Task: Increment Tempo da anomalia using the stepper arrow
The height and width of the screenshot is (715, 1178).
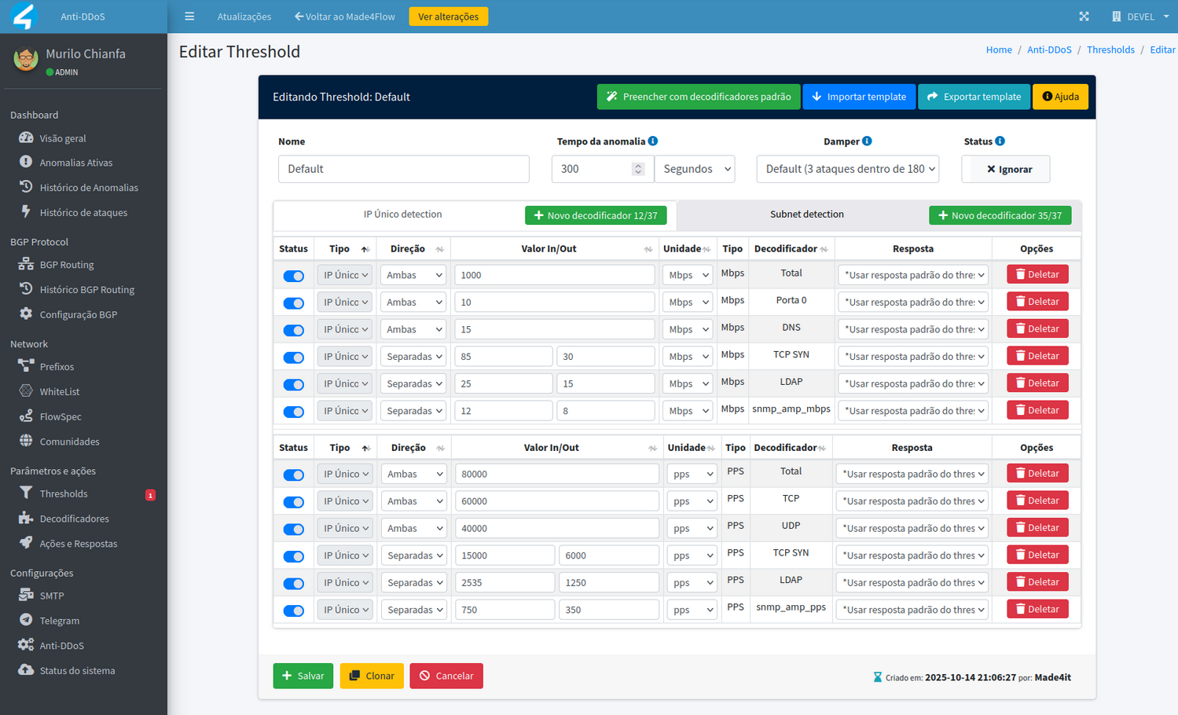Action: click(x=639, y=163)
